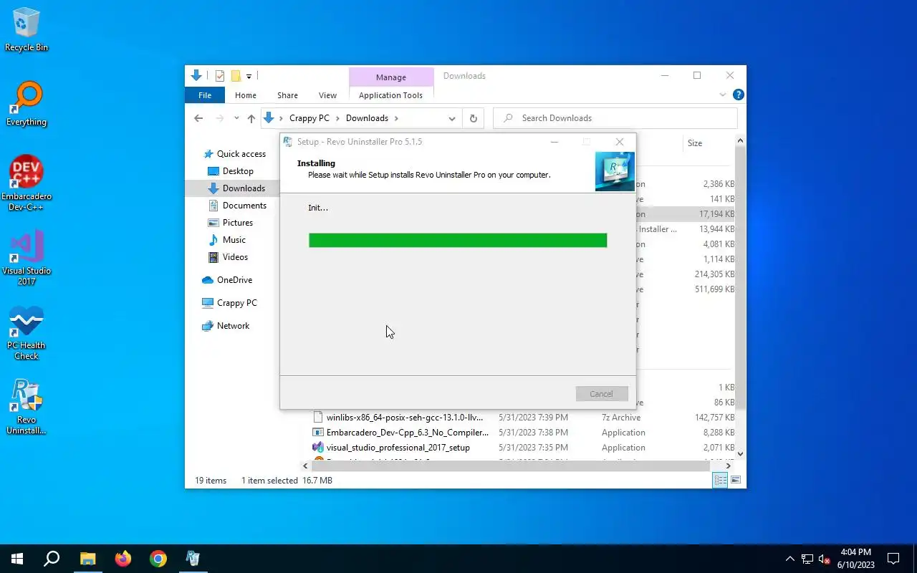Click in the Search Downloads field
This screenshot has height=573, width=917.
click(x=615, y=118)
